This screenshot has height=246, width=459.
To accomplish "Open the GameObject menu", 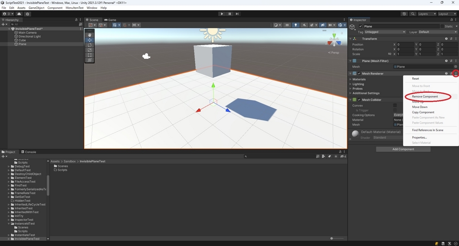I will point(36,8).
